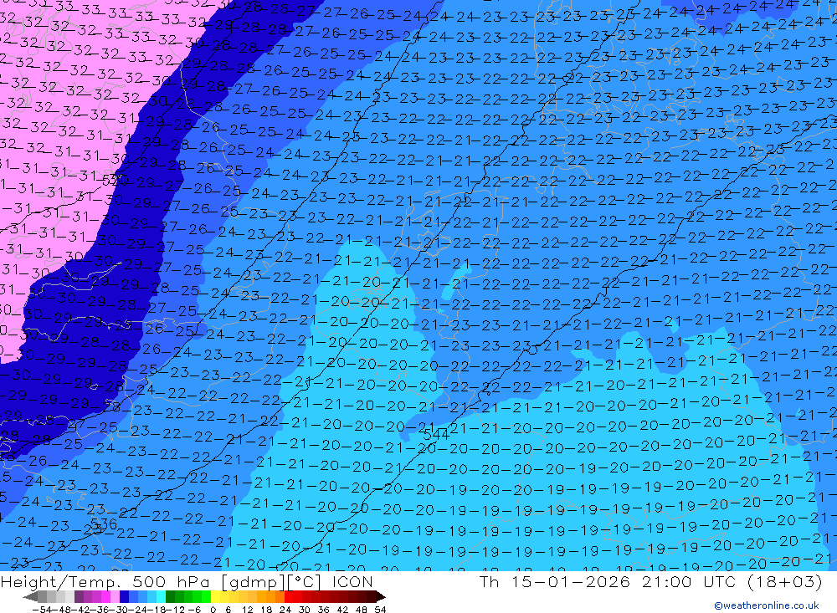Select the yellow swatch in the legend
The image size is (837, 613).
click(215, 597)
